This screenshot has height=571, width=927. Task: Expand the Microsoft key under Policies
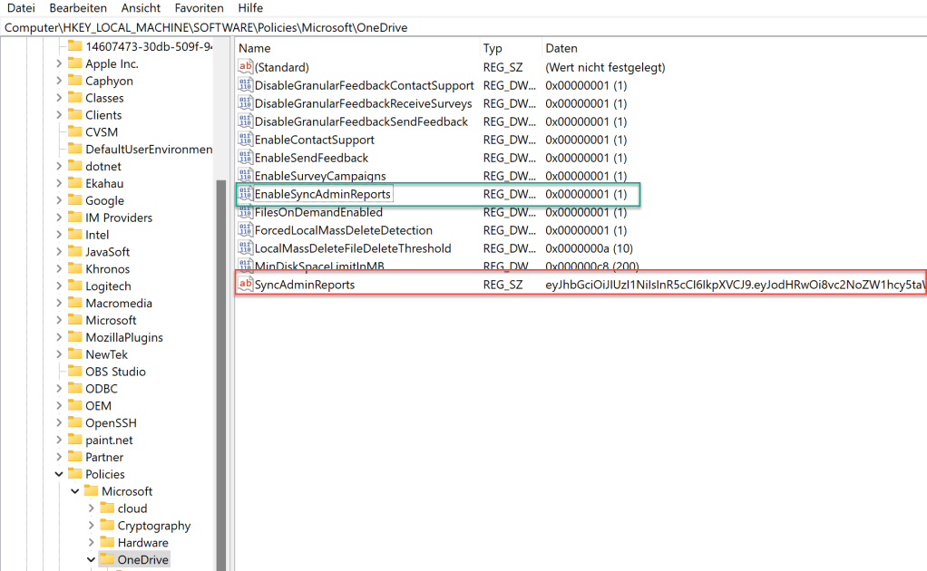pyautogui.click(x=75, y=490)
